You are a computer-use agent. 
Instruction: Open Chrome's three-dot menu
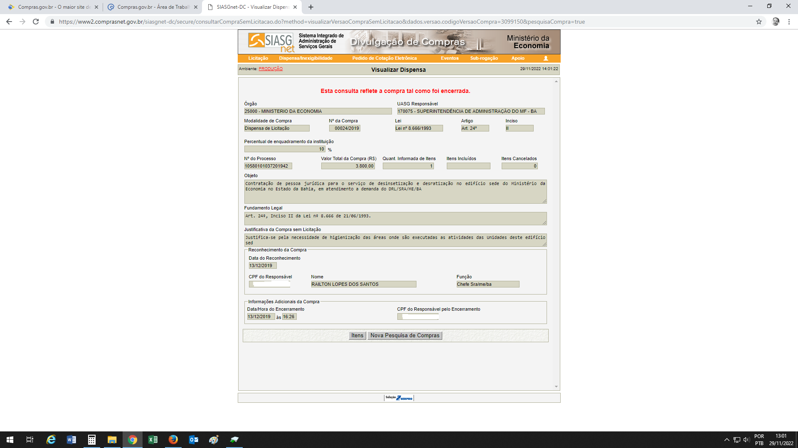(789, 22)
